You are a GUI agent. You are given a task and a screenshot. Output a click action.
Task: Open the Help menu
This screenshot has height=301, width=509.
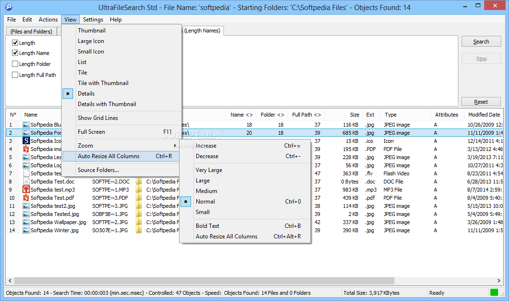[116, 20]
